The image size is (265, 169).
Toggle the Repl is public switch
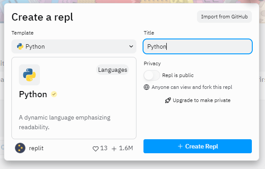tap(152, 75)
